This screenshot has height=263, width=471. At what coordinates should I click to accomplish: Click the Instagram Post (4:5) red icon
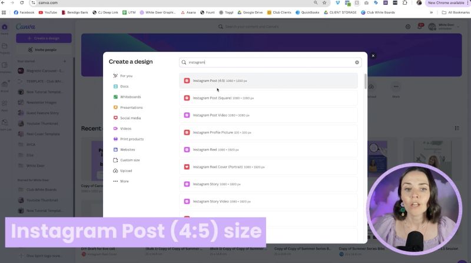click(x=187, y=81)
